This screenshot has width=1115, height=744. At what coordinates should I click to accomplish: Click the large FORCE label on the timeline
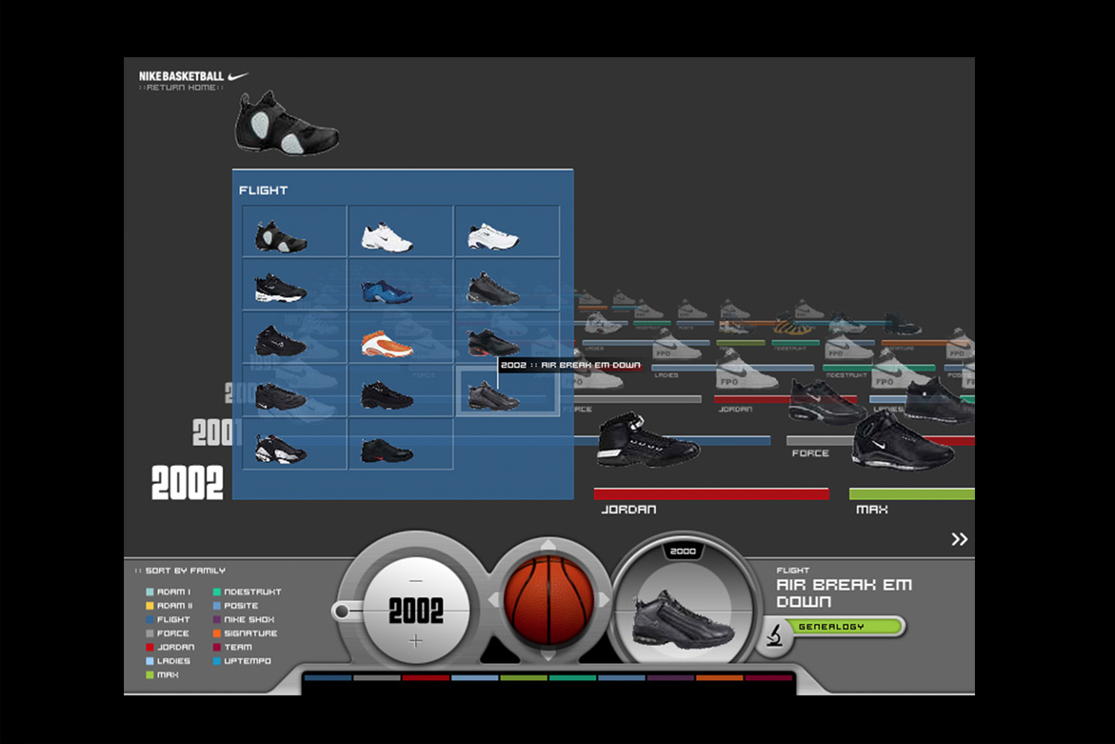(x=810, y=453)
